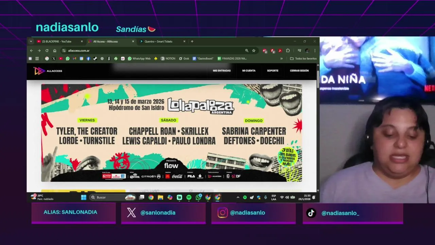Open the GastroBoost bookmark

tap(203, 59)
